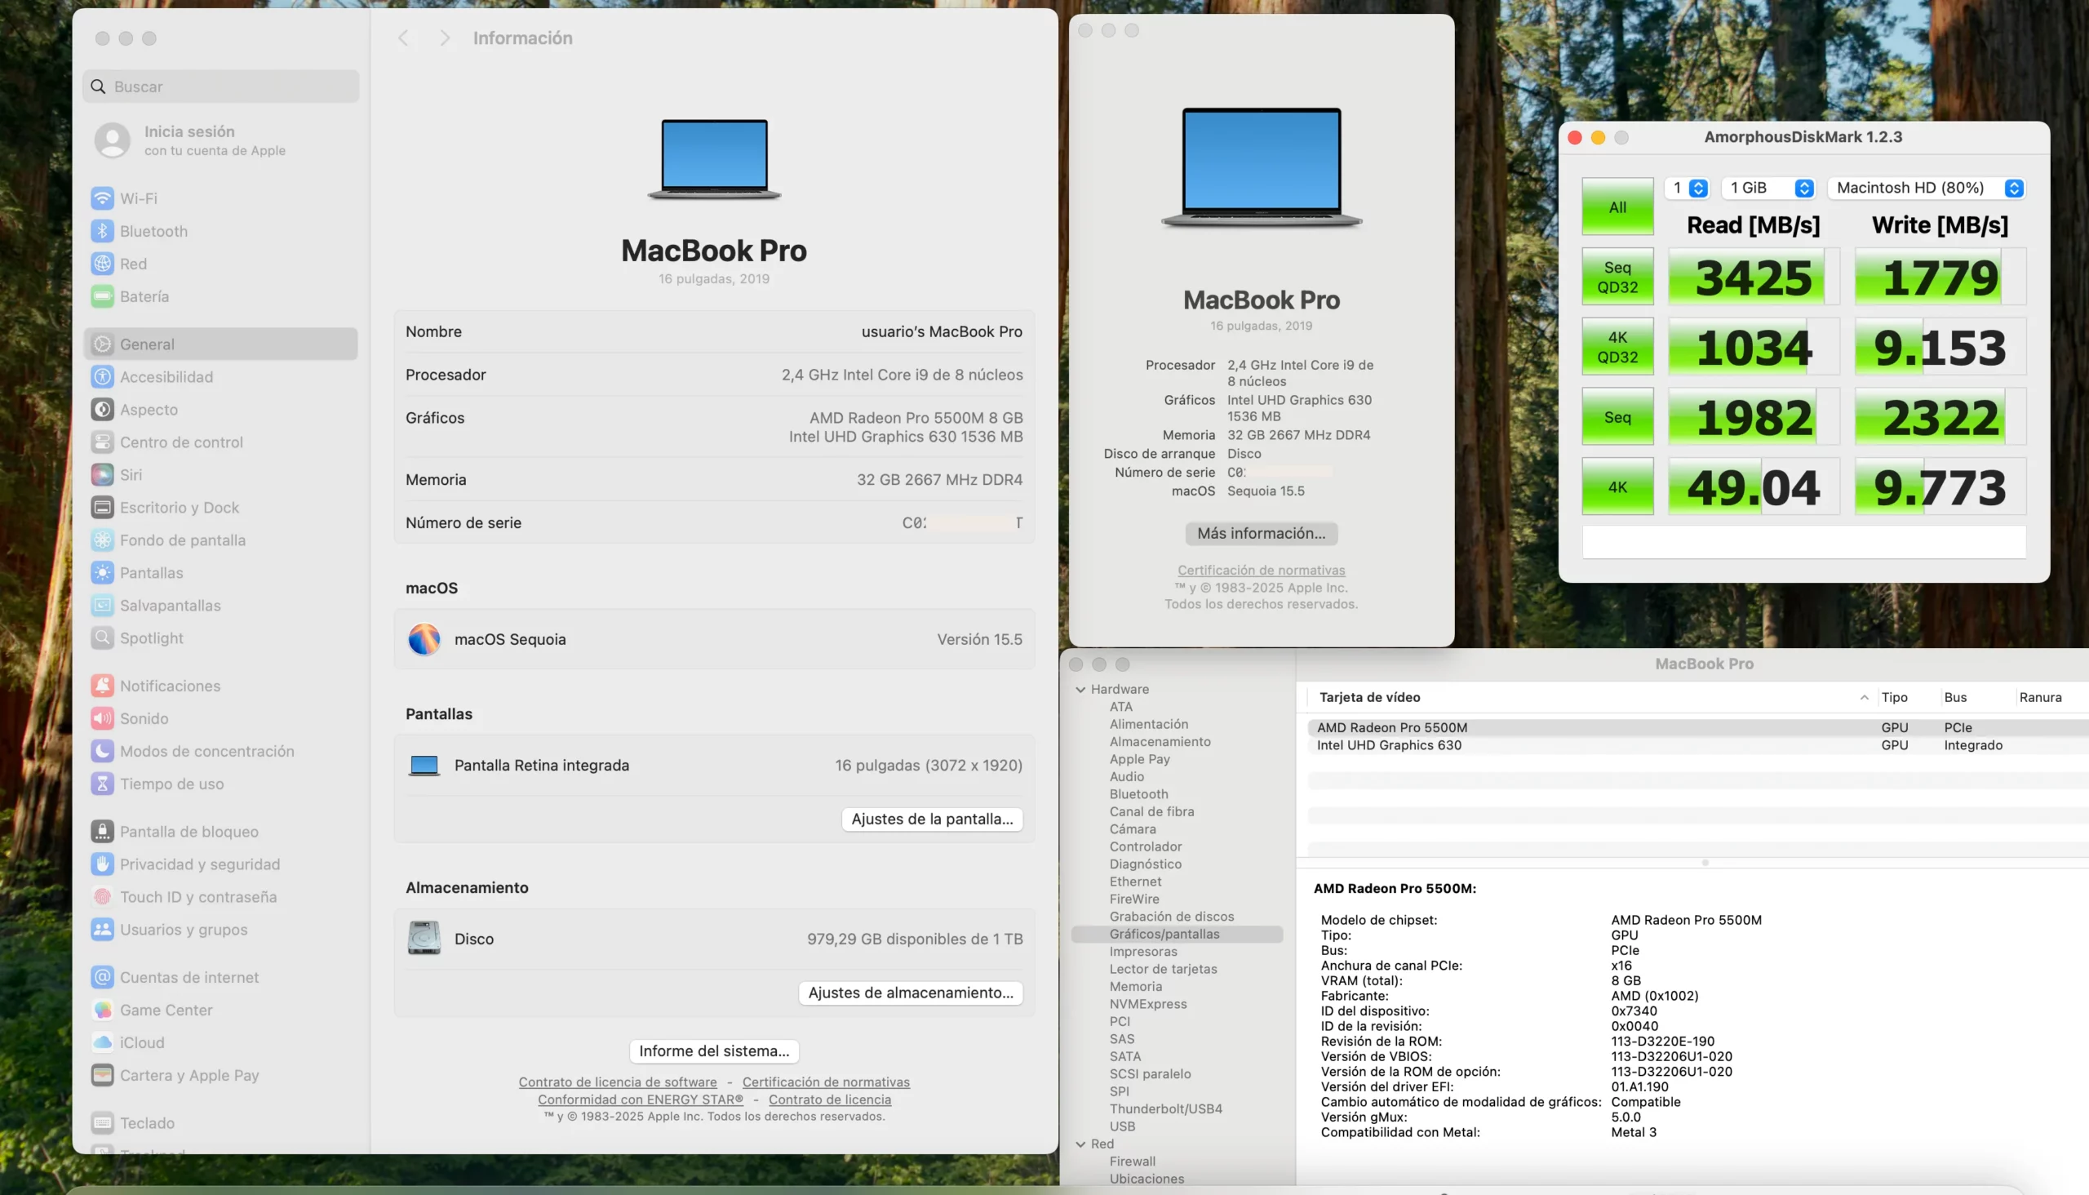The height and width of the screenshot is (1195, 2089).
Task: Open Pantalla de bloqueo icon
Action: (102, 833)
